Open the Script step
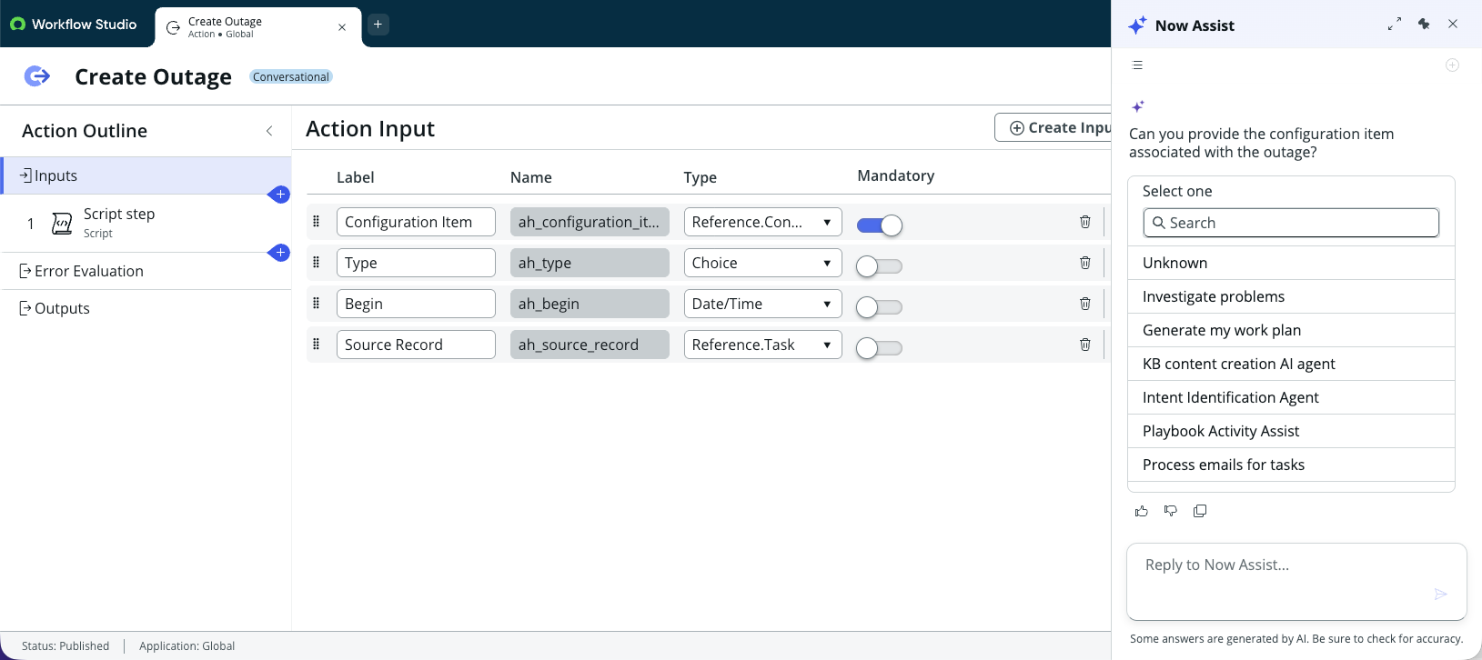 146,223
